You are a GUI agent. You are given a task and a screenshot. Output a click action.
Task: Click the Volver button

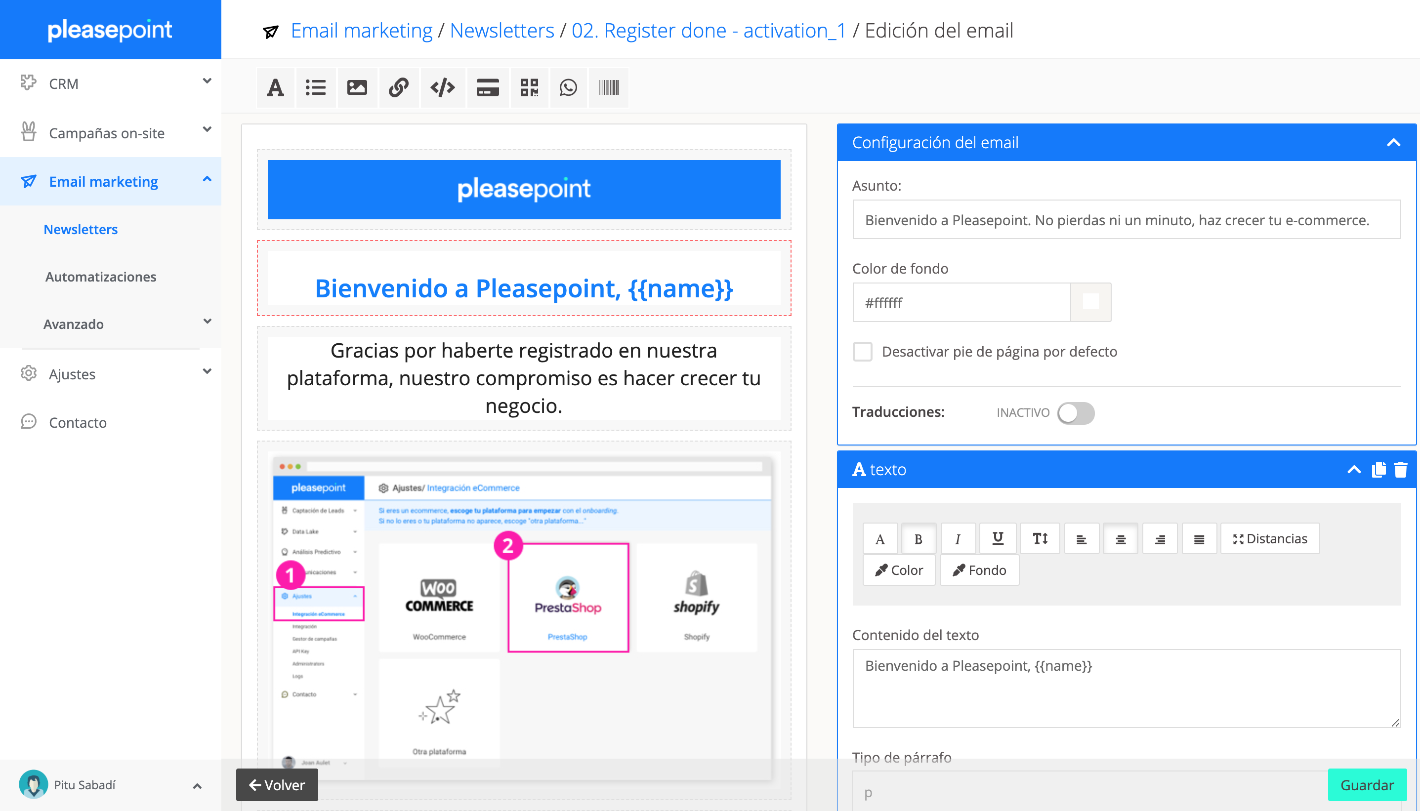click(277, 784)
